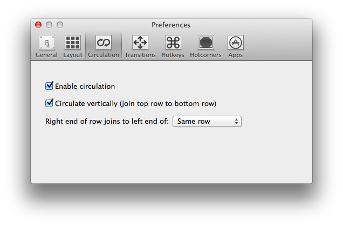Switch to the Transitions tab label
Viewport: 343px width, 226px height.
point(140,55)
